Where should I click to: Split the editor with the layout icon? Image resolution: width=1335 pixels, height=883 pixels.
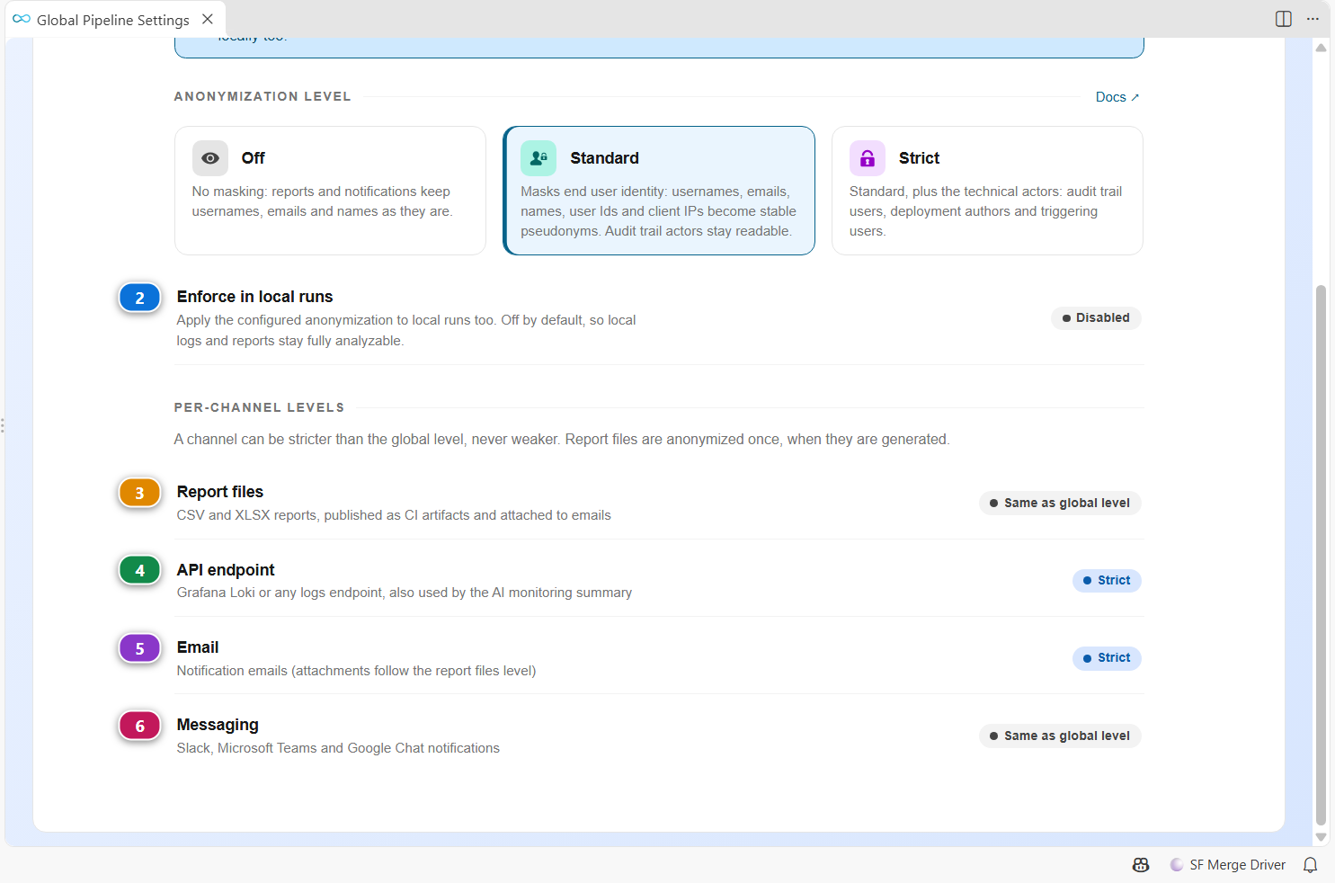tap(1284, 19)
